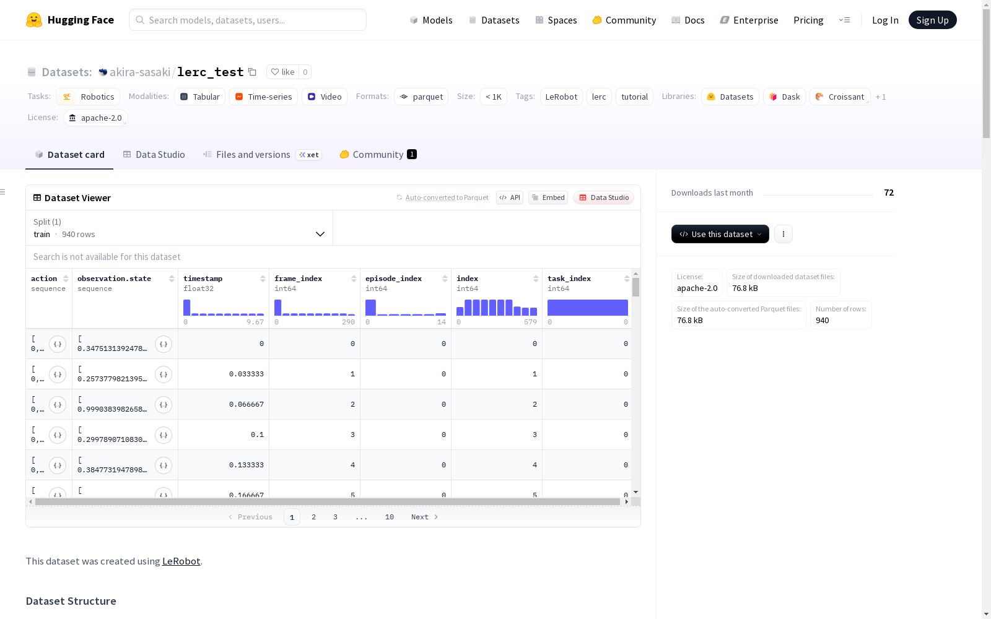Go to the Pricing page
This screenshot has height=619, width=991.
tap(808, 20)
